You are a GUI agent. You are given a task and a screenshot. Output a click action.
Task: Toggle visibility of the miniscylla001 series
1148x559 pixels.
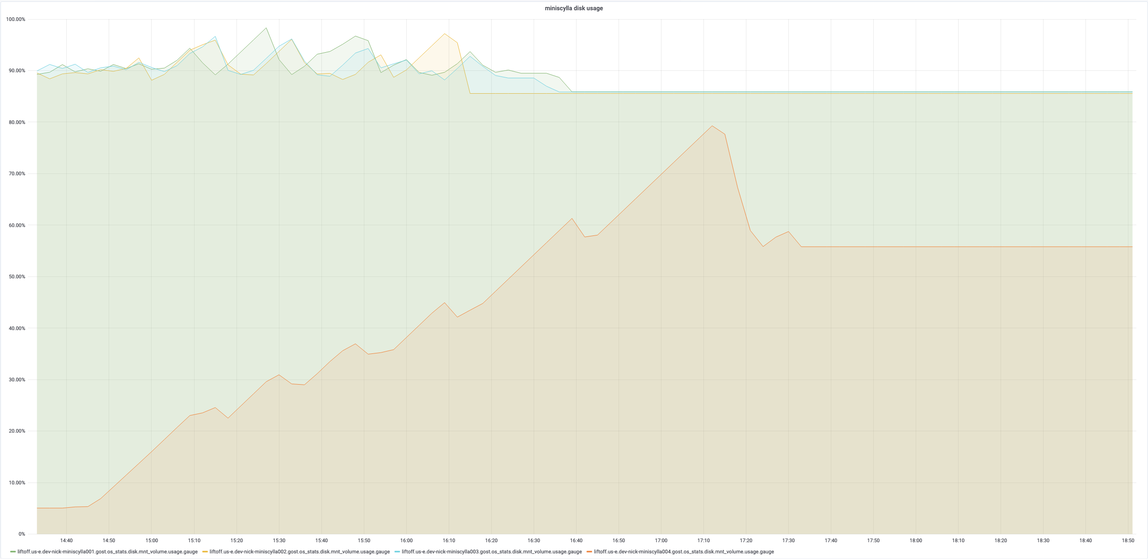[105, 551]
